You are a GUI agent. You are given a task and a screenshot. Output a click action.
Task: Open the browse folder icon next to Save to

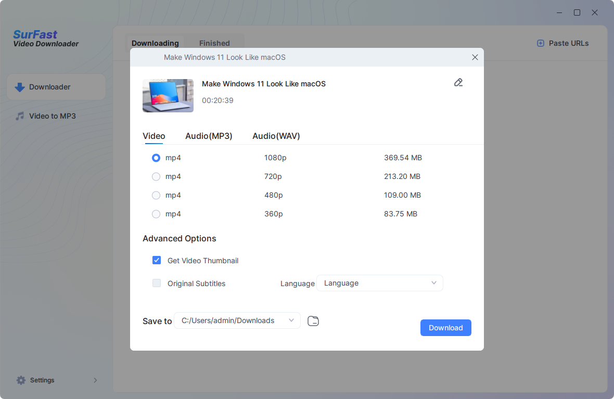tap(313, 321)
